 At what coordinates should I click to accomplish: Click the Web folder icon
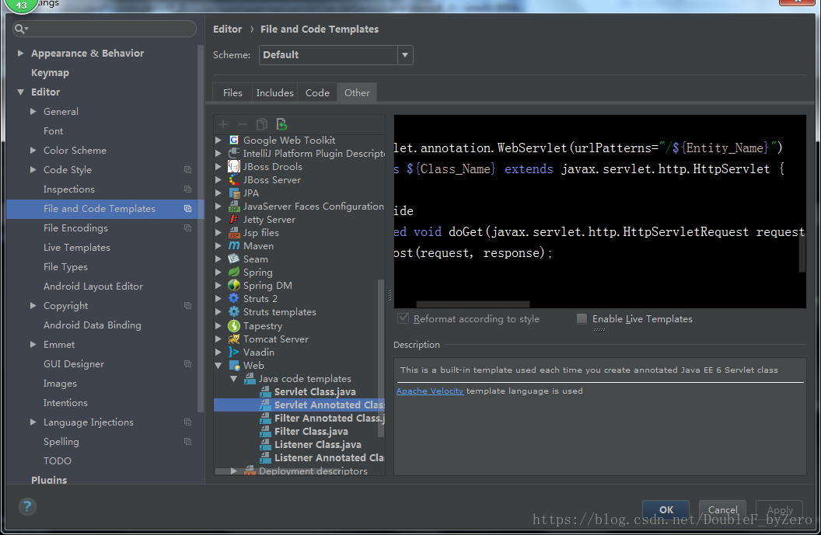tap(234, 366)
